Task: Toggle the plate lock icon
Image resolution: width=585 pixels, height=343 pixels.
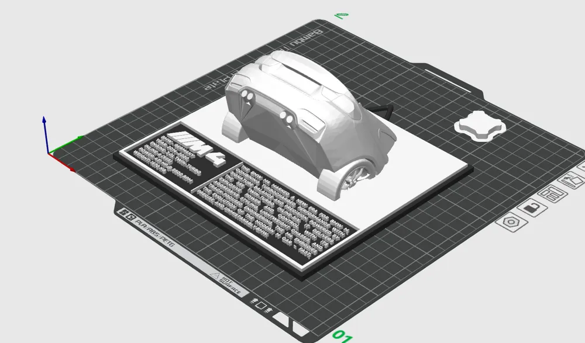Action: (x=532, y=207)
